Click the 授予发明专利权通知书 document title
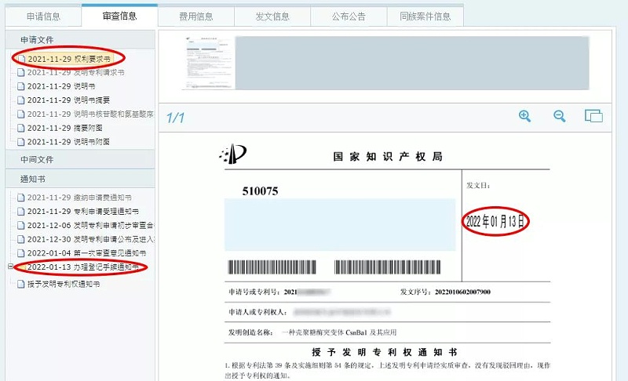The image size is (628, 381). tap(385, 352)
